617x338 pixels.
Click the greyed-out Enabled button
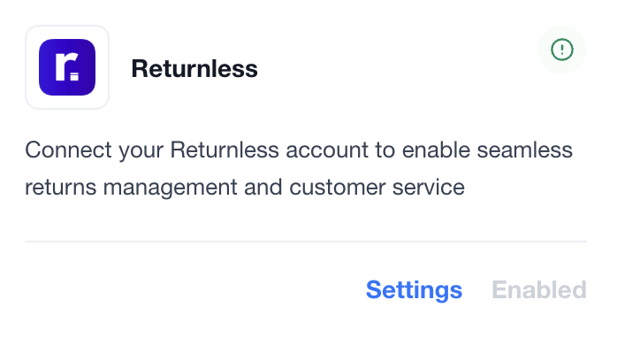(x=539, y=290)
